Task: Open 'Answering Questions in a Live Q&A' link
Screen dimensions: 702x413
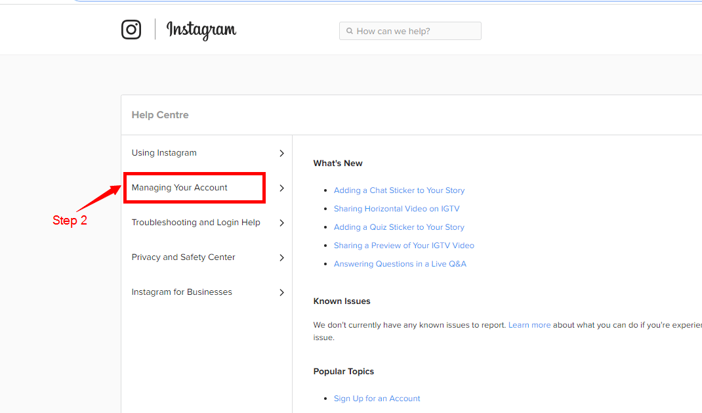Action: [400, 264]
